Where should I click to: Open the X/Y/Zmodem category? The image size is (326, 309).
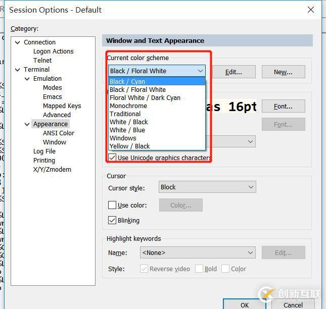pyautogui.click(x=52, y=170)
